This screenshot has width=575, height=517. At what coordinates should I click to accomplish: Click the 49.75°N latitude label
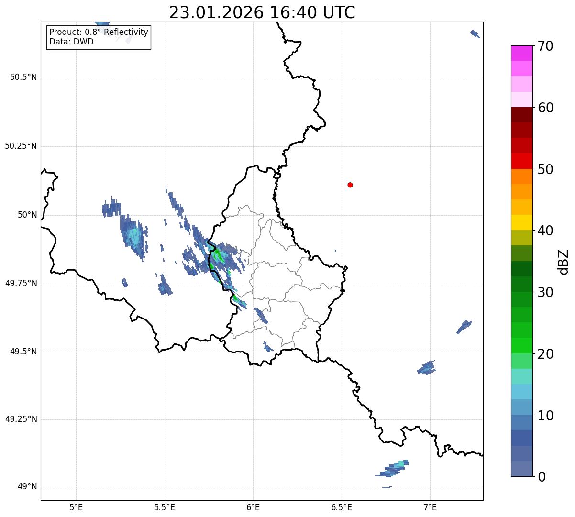(x=21, y=283)
